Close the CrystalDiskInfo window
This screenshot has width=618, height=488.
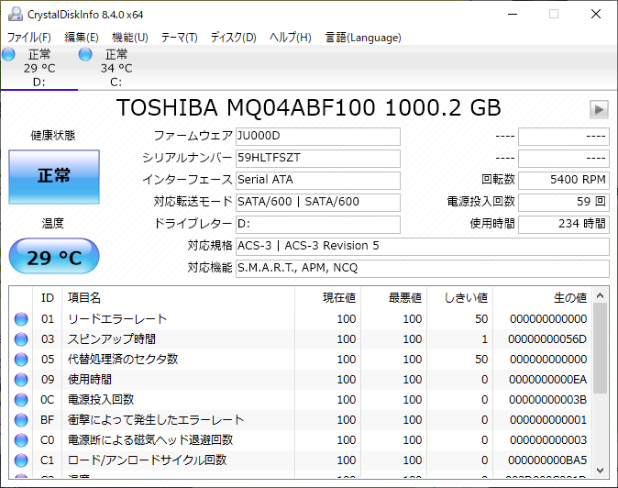click(x=596, y=14)
